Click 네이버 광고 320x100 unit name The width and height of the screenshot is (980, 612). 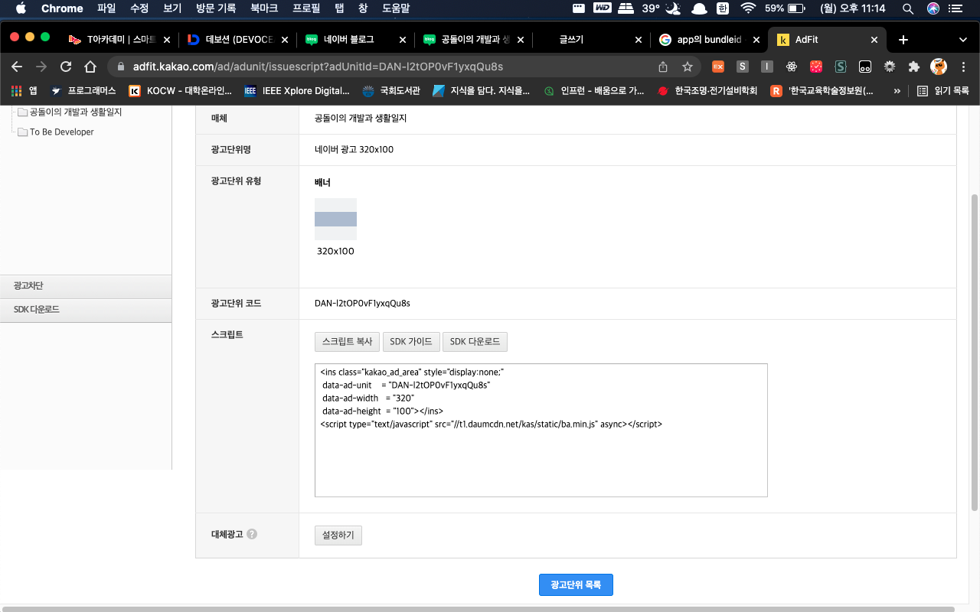click(x=354, y=149)
